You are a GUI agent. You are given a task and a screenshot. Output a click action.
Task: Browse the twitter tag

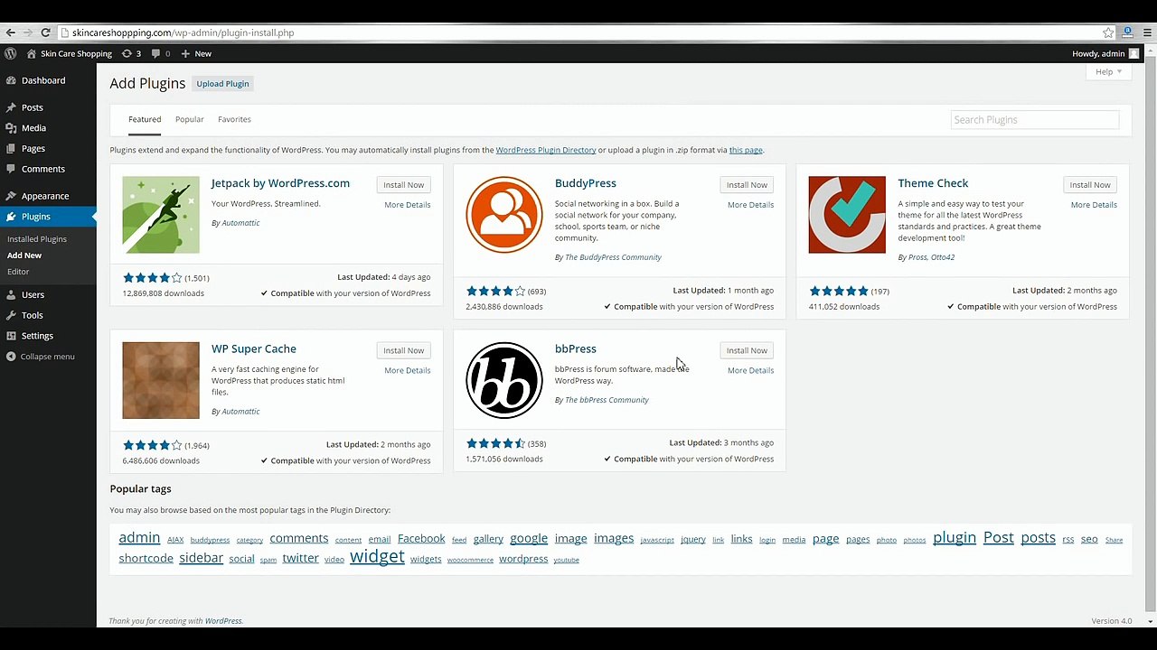click(x=300, y=559)
